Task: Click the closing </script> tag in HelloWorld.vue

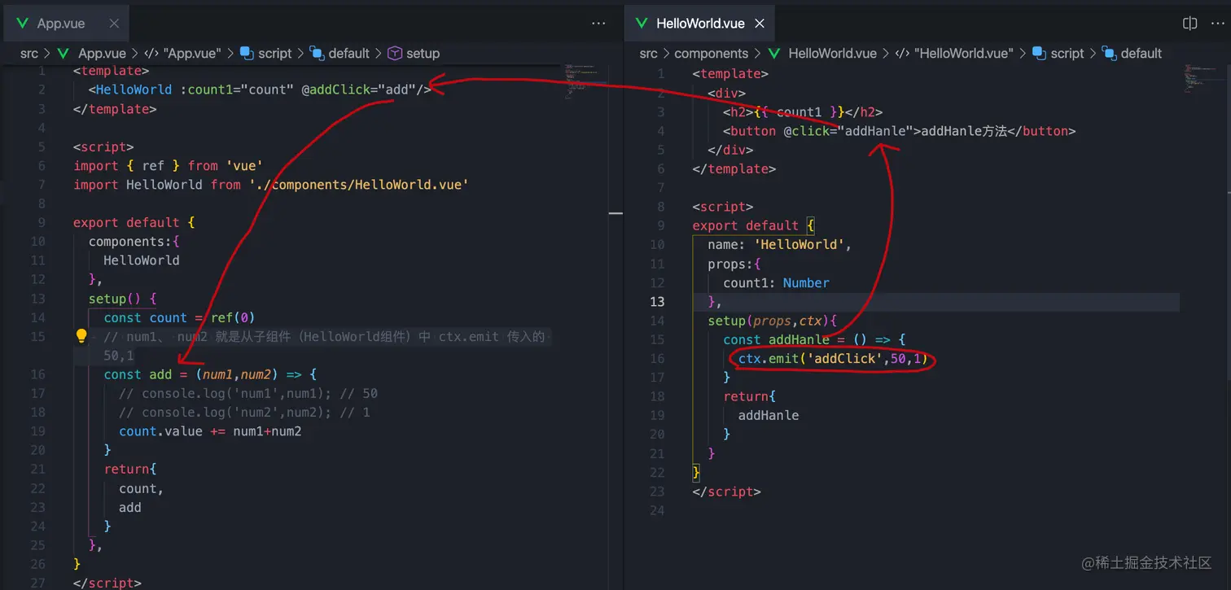Action: coord(727,492)
